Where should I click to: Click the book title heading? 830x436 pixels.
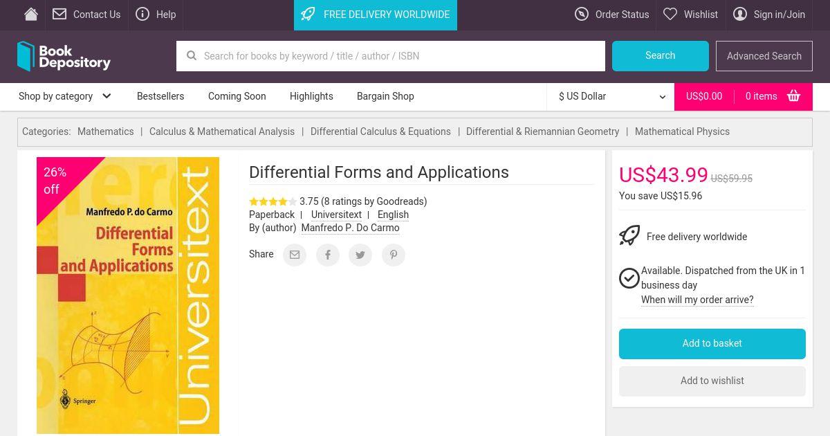coord(379,172)
